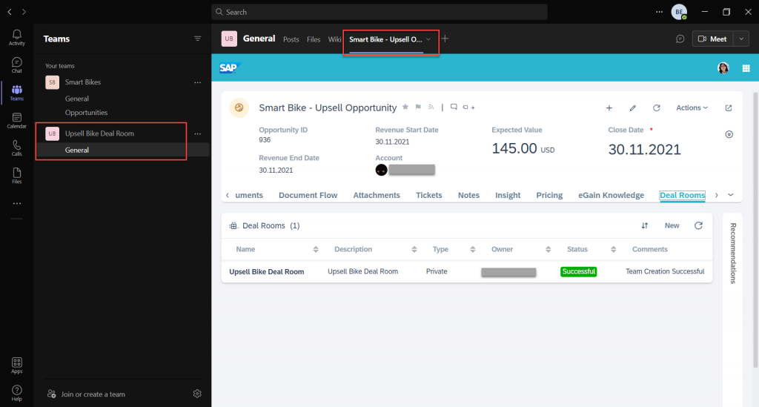759x407 pixels.
Task: Open SAP tabs overflow dropdown
Action: [730, 195]
